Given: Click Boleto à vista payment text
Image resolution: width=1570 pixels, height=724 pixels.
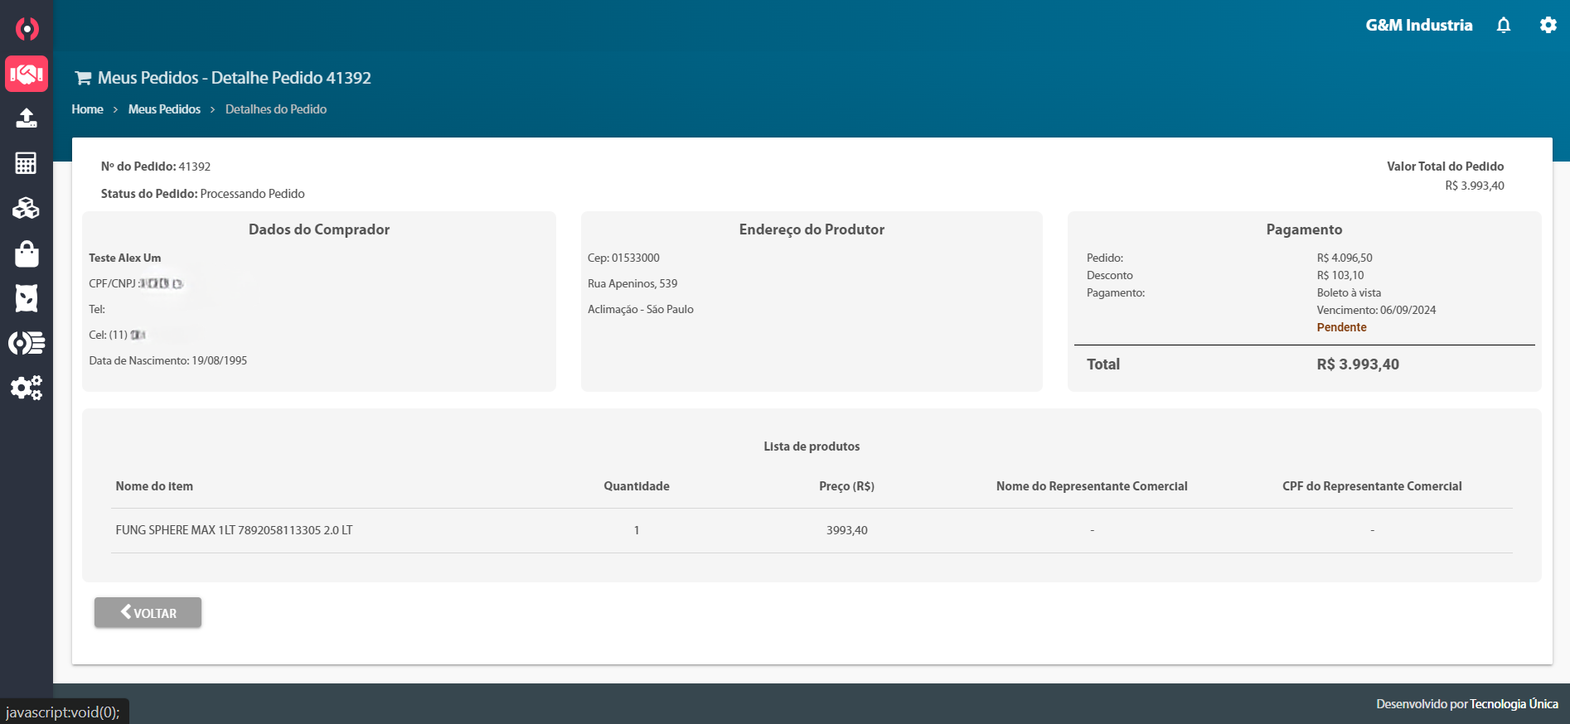Looking at the screenshot, I should [x=1349, y=292].
